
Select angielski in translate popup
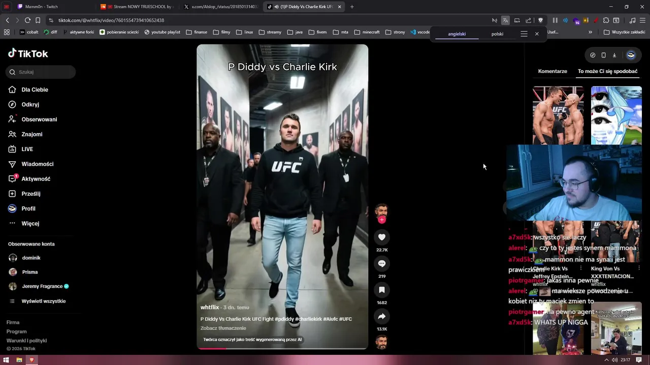457,34
